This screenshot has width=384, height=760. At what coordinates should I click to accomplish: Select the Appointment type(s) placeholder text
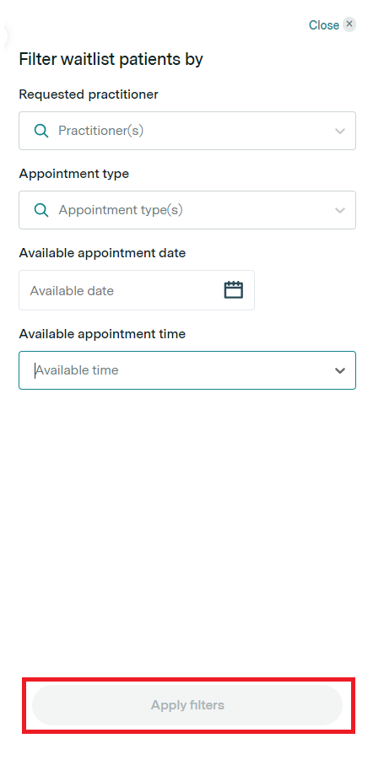[x=121, y=210]
